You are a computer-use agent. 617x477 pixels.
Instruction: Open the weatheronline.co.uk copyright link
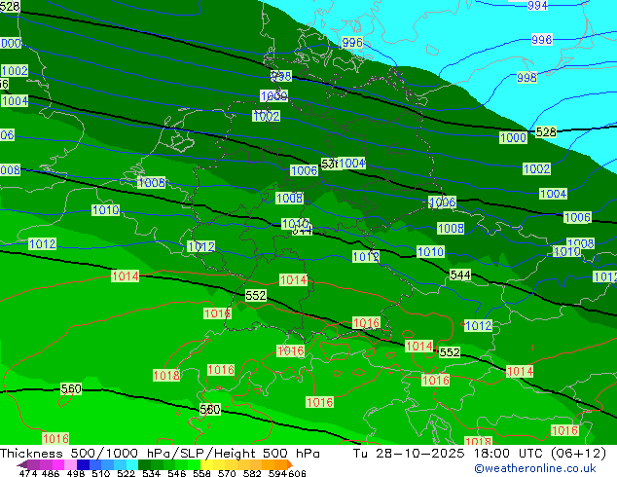(x=535, y=468)
